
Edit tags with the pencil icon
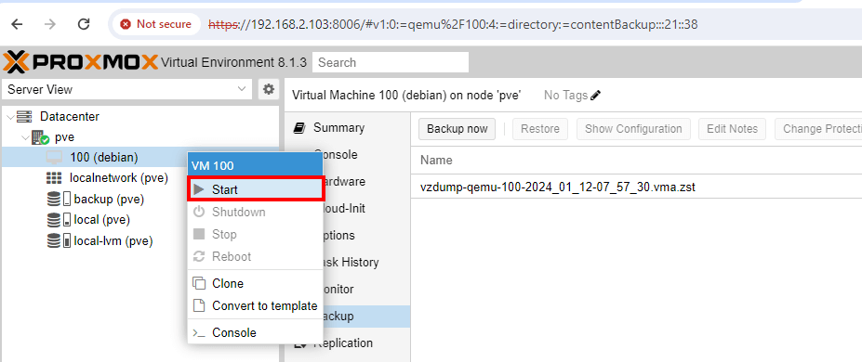coord(595,96)
